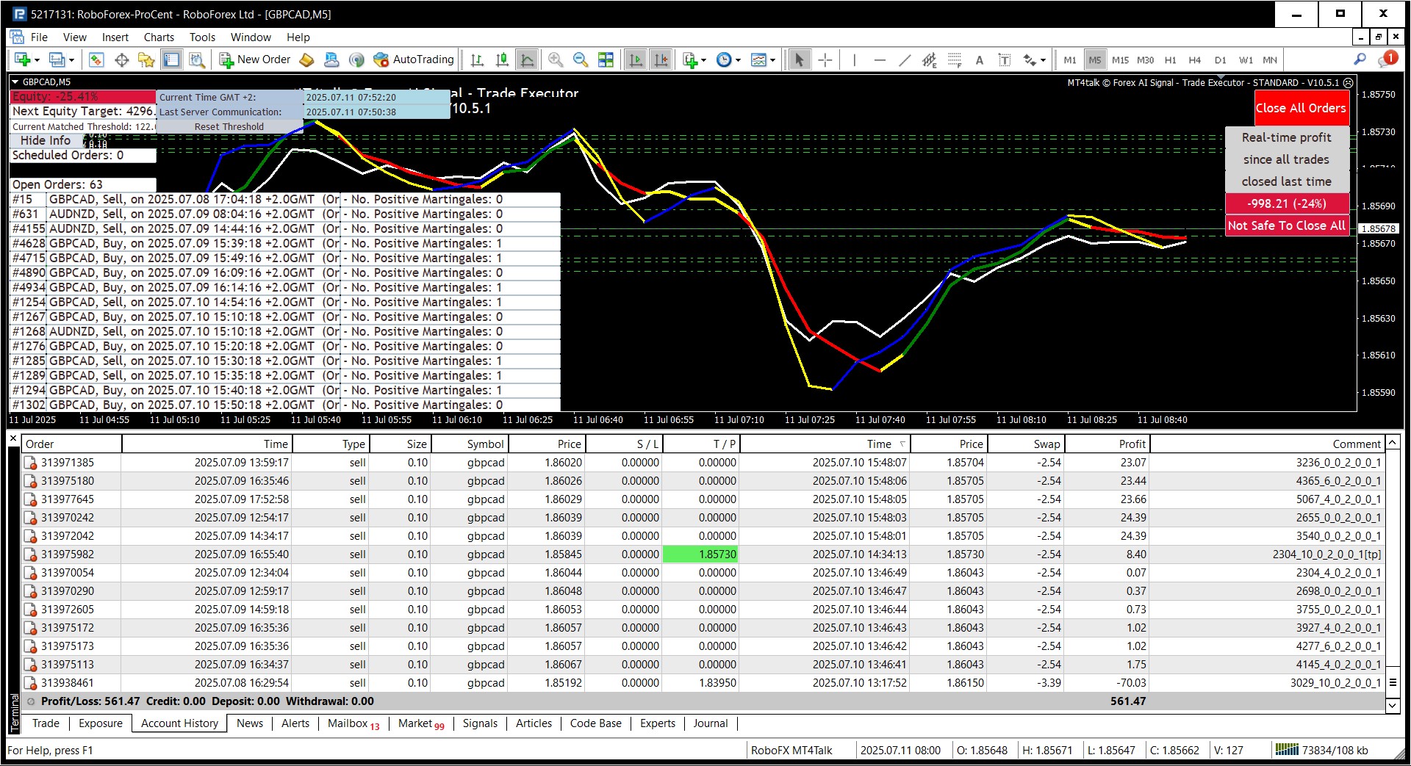
Task: Open the search magnifier icon
Action: [x=1360, y=59]
